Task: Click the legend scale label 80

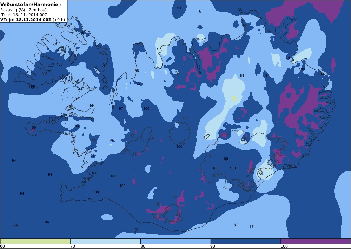Action: (x=143, y=247)
